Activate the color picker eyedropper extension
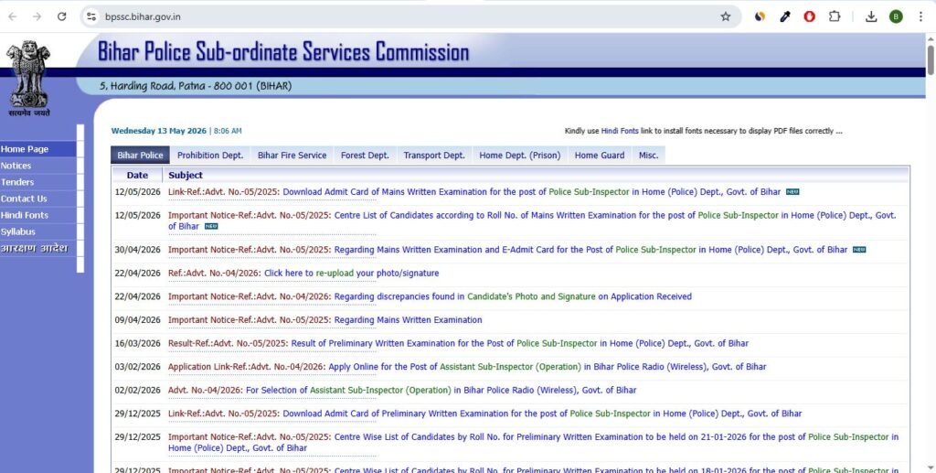The height and width of the screenshot is (473, 936). [785, 16]
